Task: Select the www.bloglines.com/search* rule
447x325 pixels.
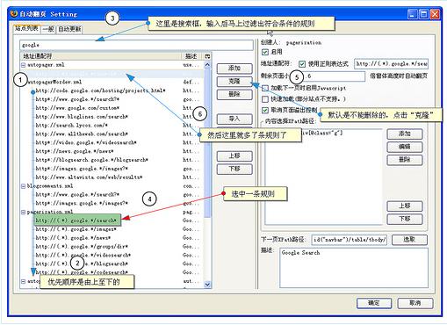Action: 82,117
